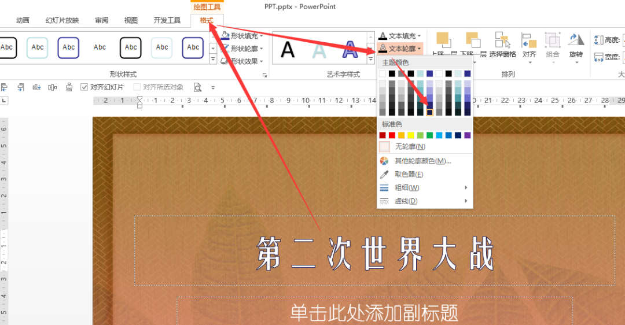This screenshot has height=325, width=625.
Task: Click the 上移一层 bring forward icon
Action: 443,40
